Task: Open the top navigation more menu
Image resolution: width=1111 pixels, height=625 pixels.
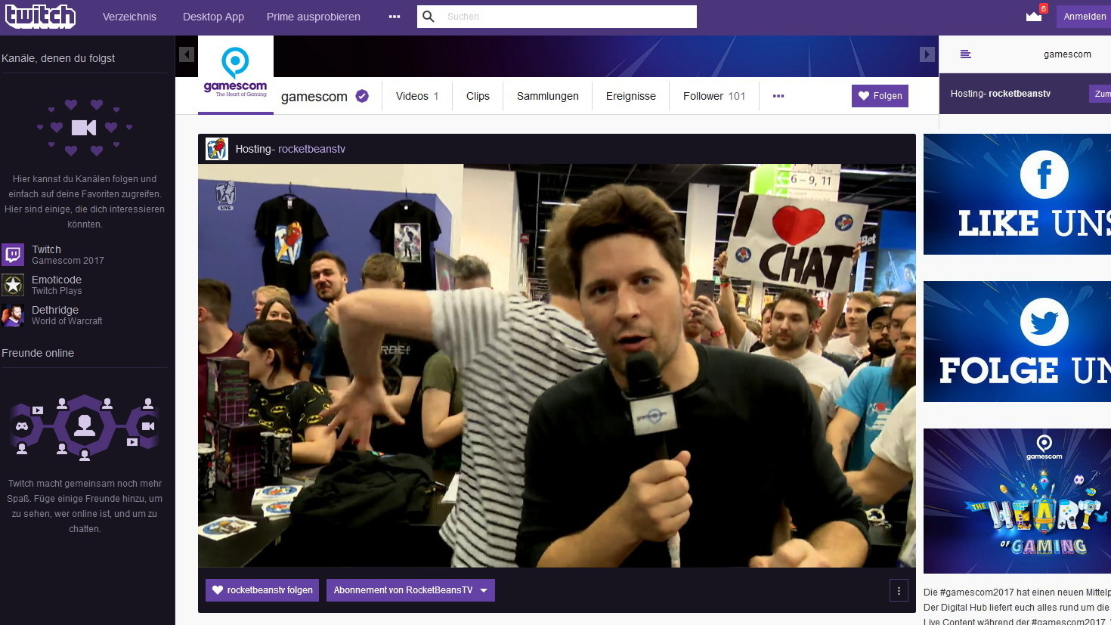Action: [395, 17]
